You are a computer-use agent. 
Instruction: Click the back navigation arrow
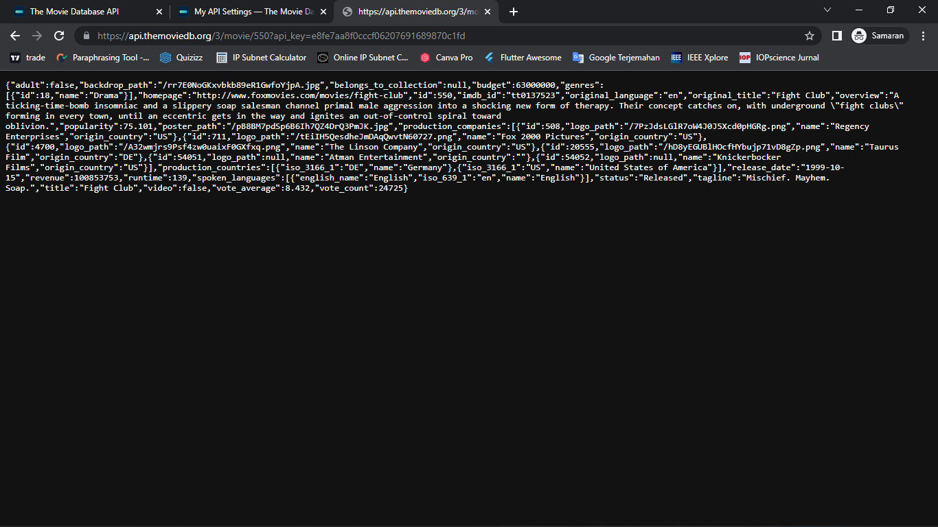click(x=14, y=36)
